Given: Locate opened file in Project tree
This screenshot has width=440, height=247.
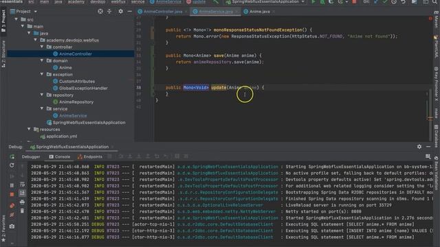Looking at the screenshot, I should pyautogui.click(x=100, y=12).
